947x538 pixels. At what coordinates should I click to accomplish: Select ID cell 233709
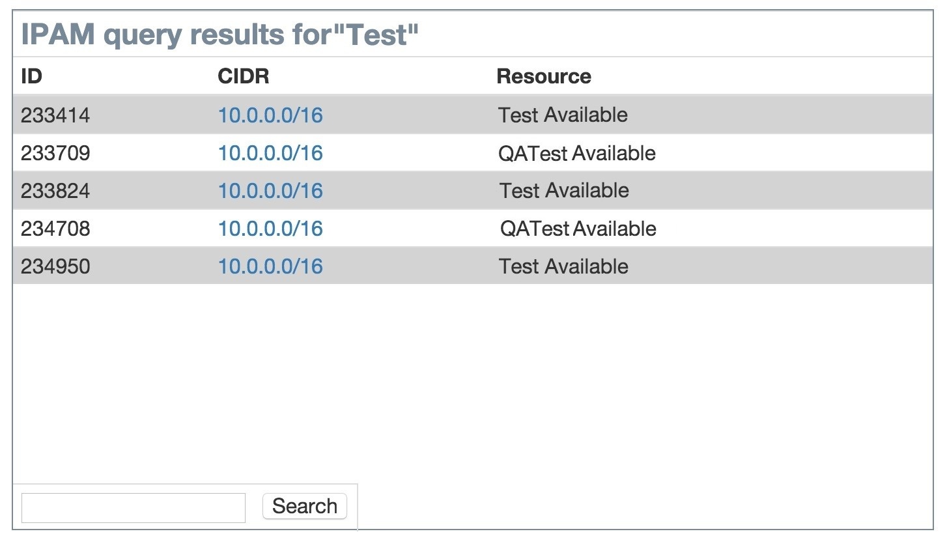(55, 153)
